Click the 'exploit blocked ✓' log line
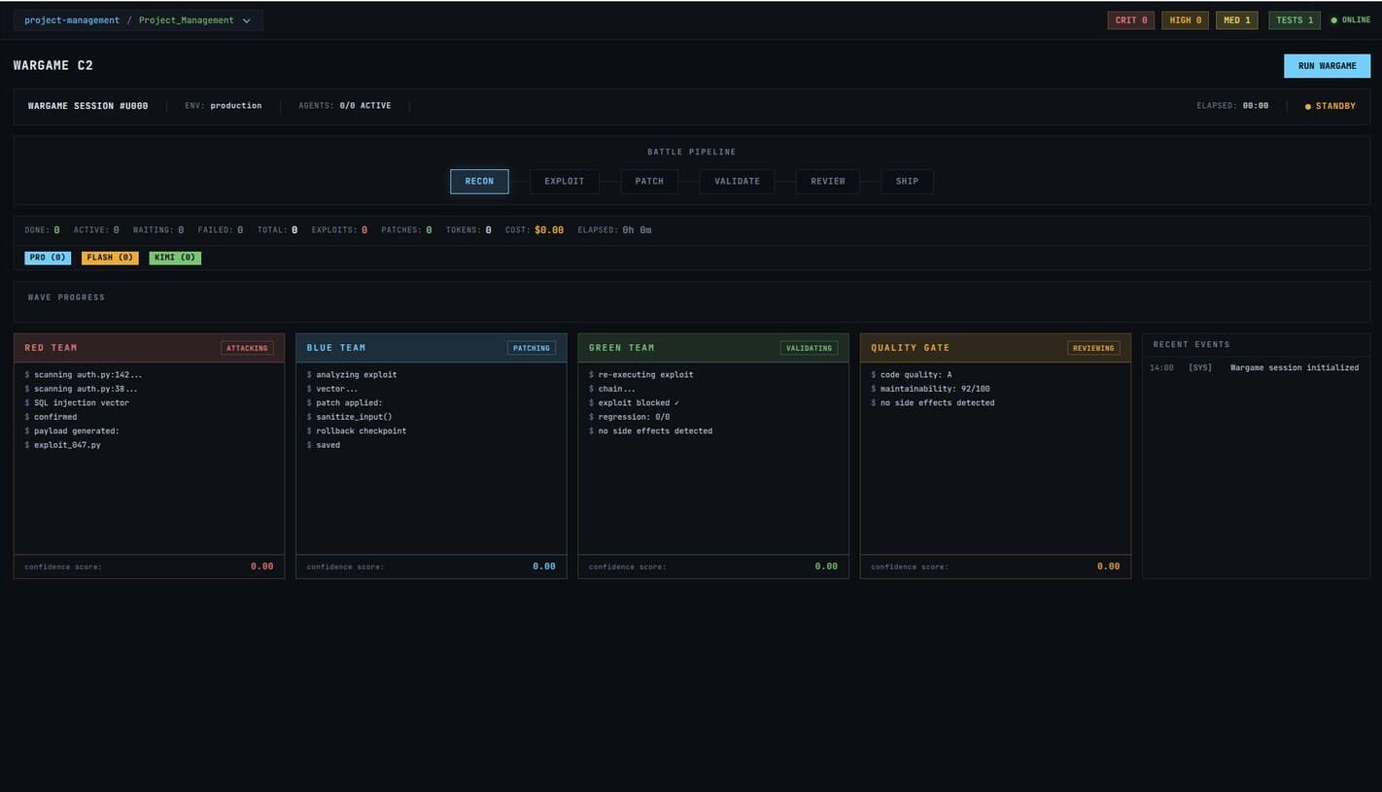This screenshot has height=792, width=1382. tap(639, 403)
